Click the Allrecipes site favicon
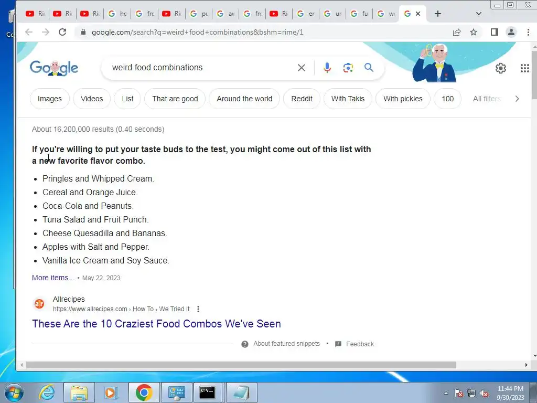The image size is (537, 403). point(39,304)
